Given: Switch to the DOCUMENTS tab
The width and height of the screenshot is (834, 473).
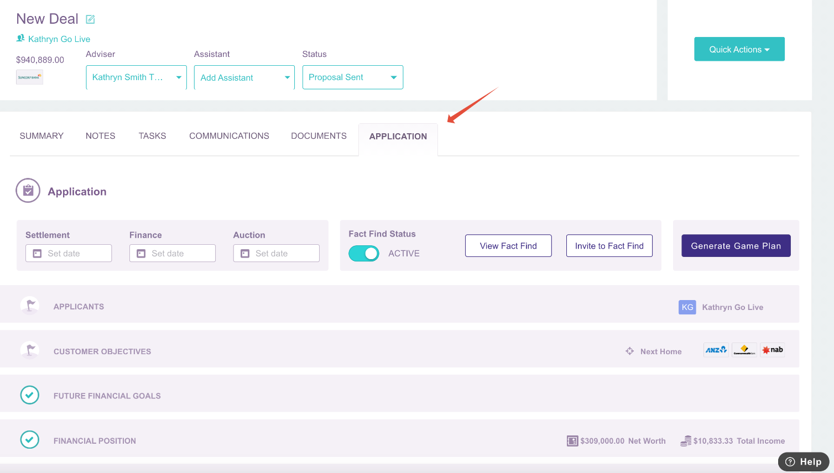Looking at the screenshot, I should 319,135.
